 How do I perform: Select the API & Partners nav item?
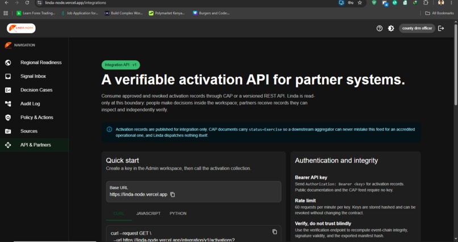pyautogui.click(x=34, y=145)
